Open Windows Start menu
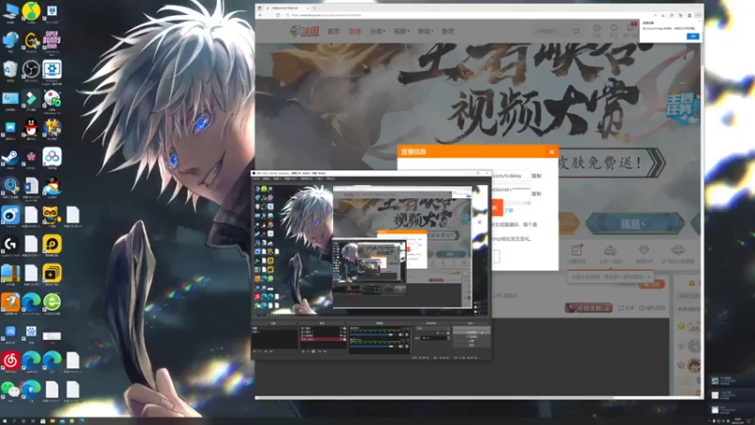The height and width of the screenshot is (425, 755). (x=4, y=421)
